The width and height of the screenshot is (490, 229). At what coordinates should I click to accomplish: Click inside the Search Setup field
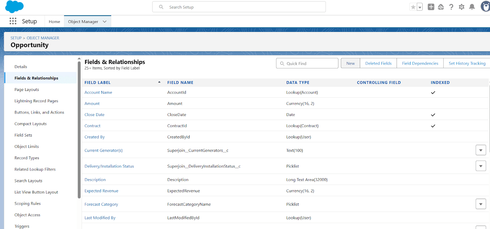point(239,7)
